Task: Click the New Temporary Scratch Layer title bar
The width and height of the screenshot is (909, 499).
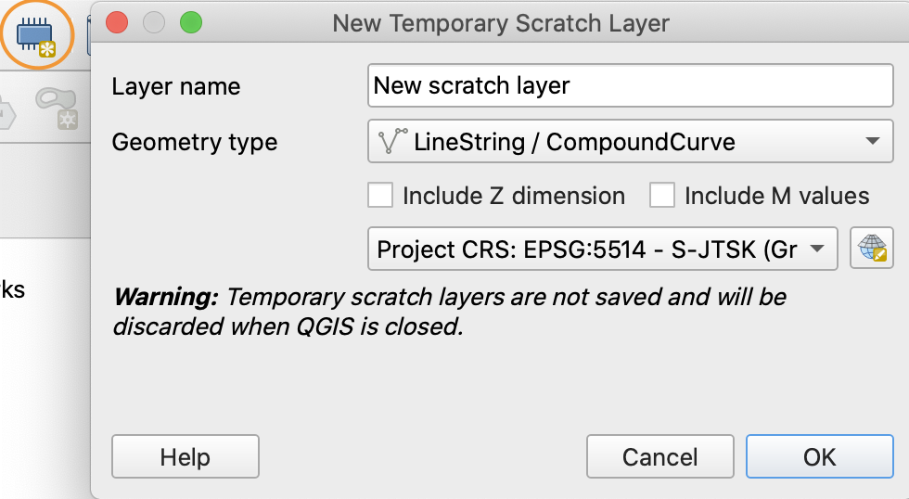Action: point(501,23)
